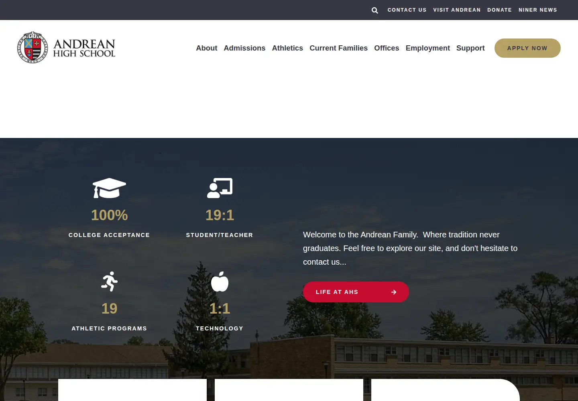This screenshot has width=578, height=401.
Task: Click the Andrean High School wordmark
Action: click(x=84, y=48)
